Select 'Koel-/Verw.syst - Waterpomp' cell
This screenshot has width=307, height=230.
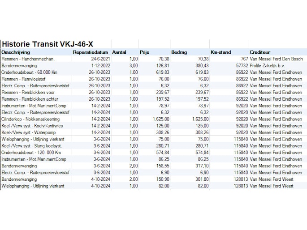[x=29, y=132]
